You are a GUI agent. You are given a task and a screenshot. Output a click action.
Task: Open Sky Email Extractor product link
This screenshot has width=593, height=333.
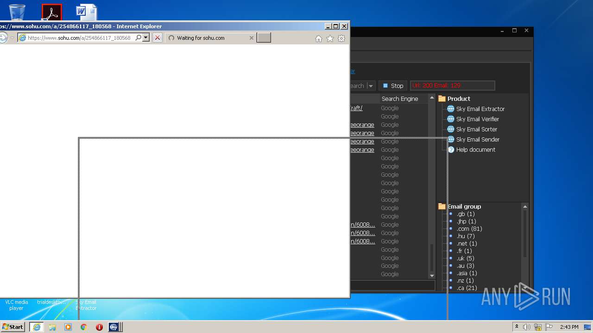pyautogui.click(x=480, y=109)
